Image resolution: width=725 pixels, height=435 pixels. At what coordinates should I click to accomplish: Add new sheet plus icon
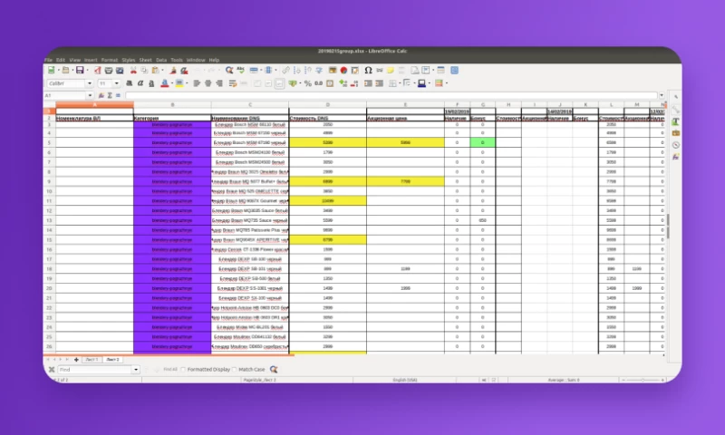click(x=76, y=359)
